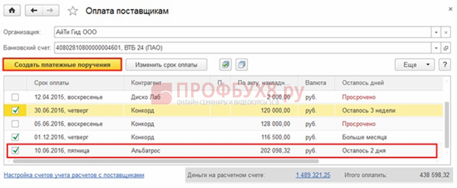The width and height of the screenshot is (457, 188).
Task: Untick the checkbox for 01.12.2016 Конкорд row
Action: 15,137
